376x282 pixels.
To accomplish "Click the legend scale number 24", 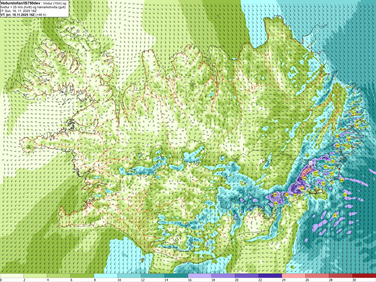I will pos(284,280).
